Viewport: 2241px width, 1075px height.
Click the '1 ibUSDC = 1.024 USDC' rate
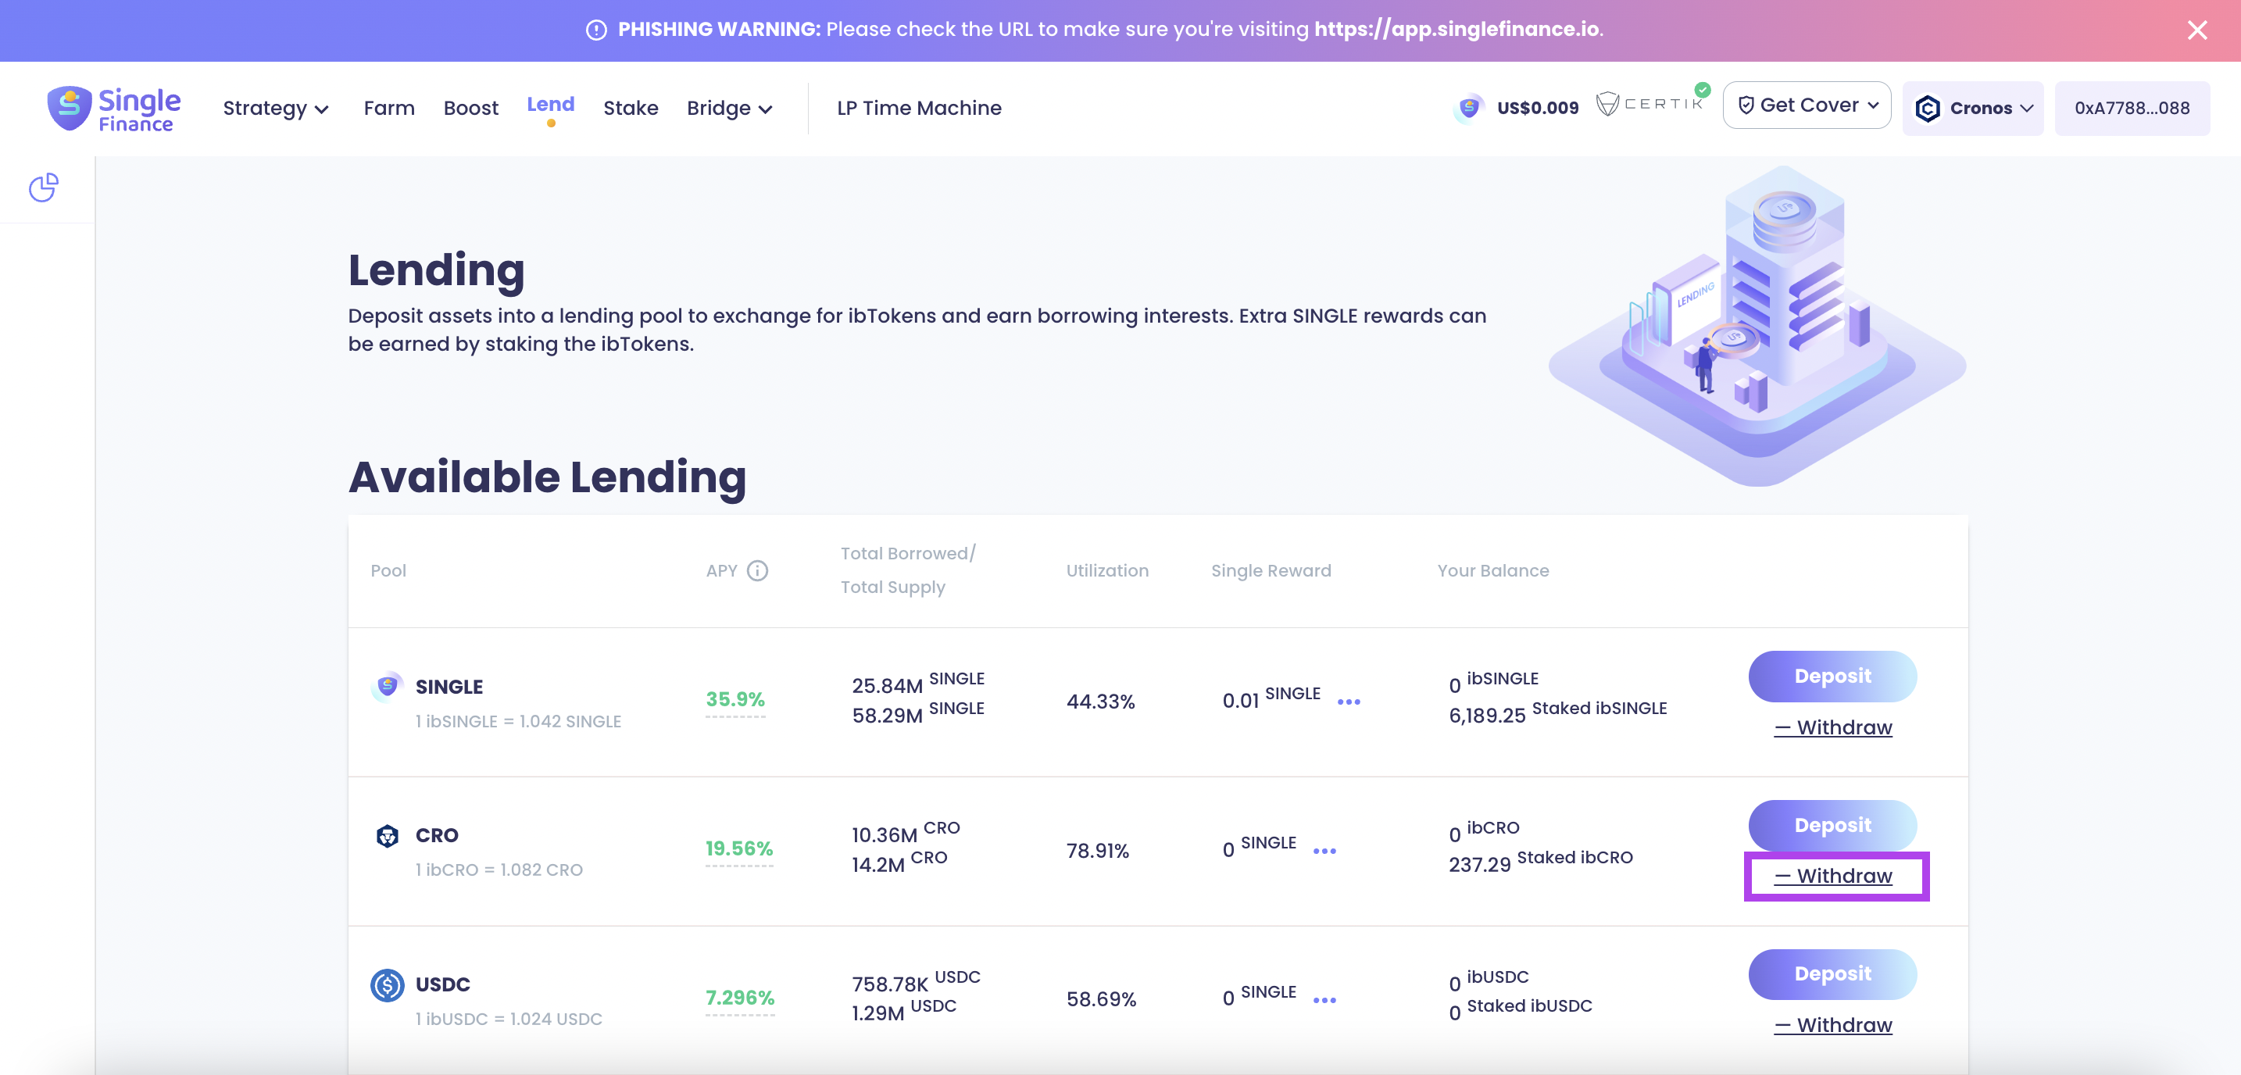point(508,1019)
